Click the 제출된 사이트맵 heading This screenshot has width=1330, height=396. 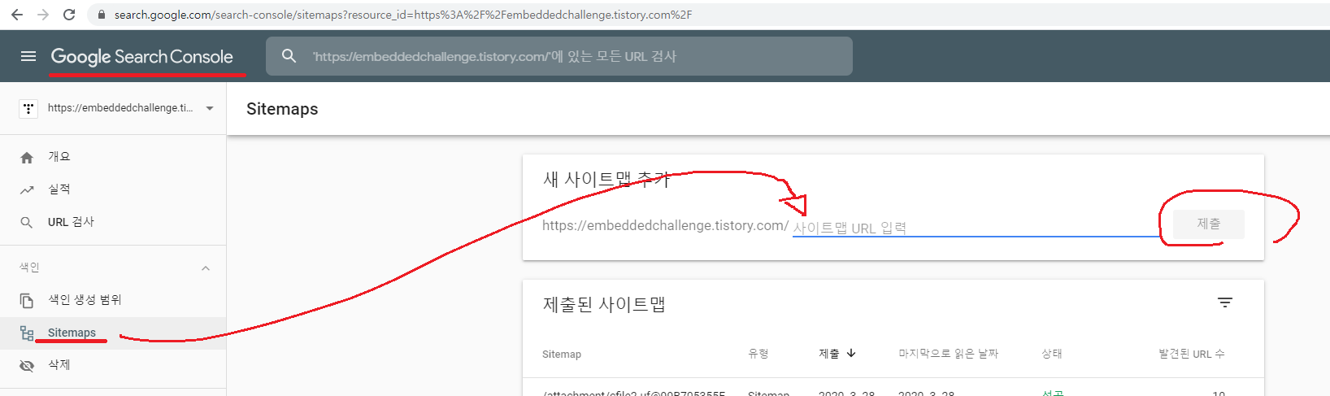(x=604, y=305)
